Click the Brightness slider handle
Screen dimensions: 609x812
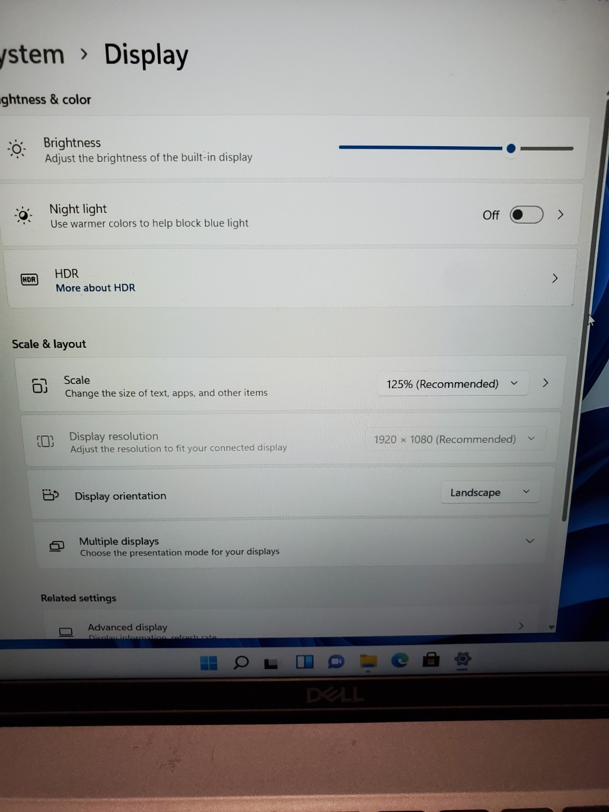pyautogui.click(x=511, y=148)
